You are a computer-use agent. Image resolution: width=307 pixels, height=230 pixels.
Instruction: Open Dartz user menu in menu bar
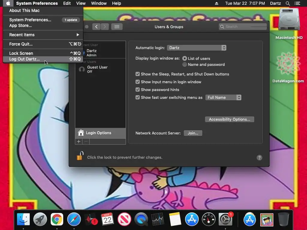point(275,3)
